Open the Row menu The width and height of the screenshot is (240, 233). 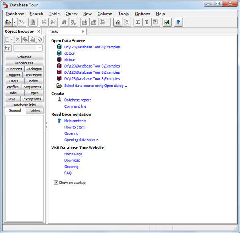coord(87,14)
